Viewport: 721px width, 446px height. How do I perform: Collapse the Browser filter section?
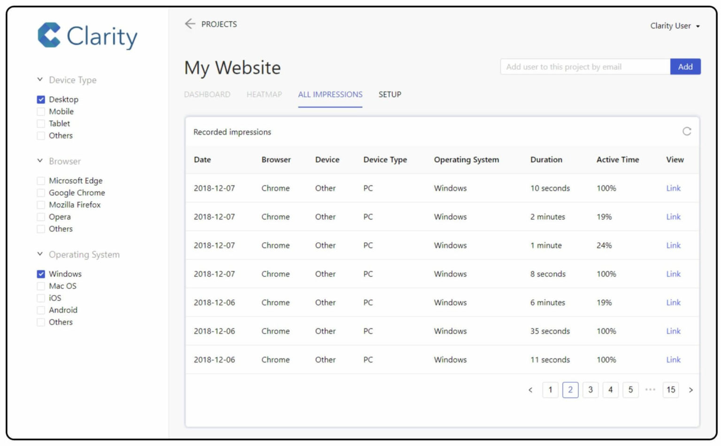[x=39, y=161]
